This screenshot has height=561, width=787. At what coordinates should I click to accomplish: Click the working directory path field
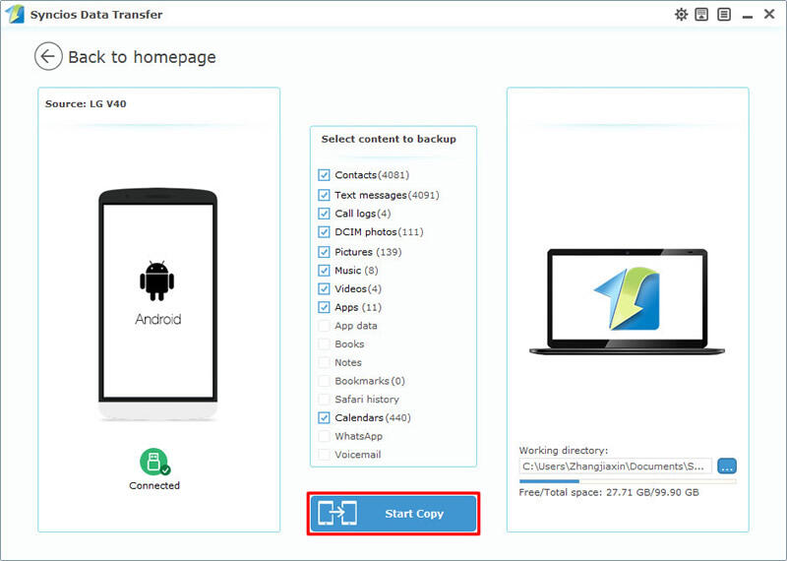616,467
